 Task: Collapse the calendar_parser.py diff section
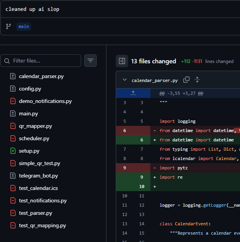[125, 80]
